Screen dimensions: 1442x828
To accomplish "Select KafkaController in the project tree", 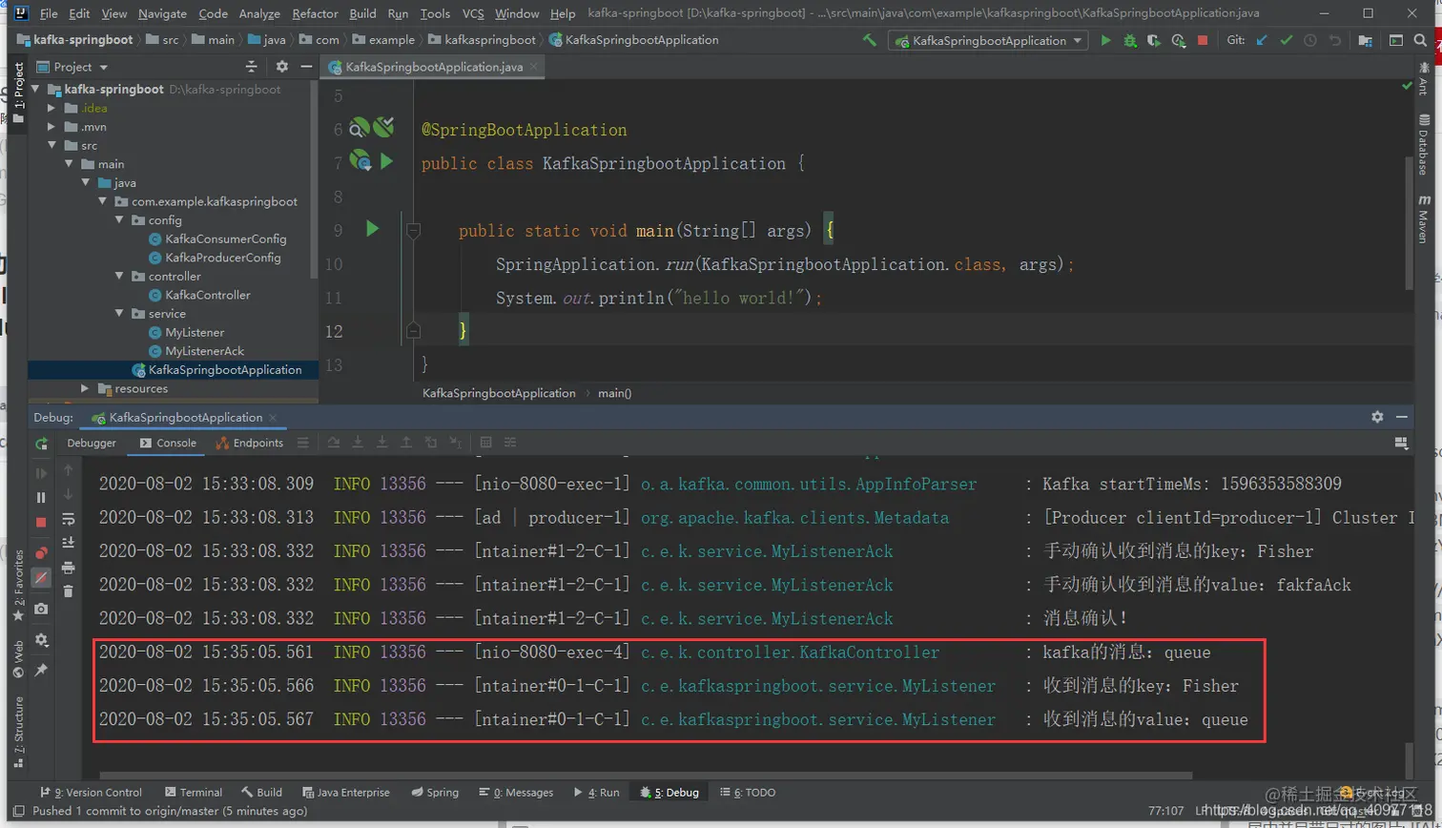I will (x=207, y=295).
